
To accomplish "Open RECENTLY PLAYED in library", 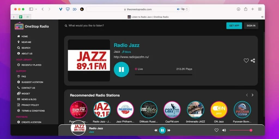I will pyautogui.click(x=29, y=65).
